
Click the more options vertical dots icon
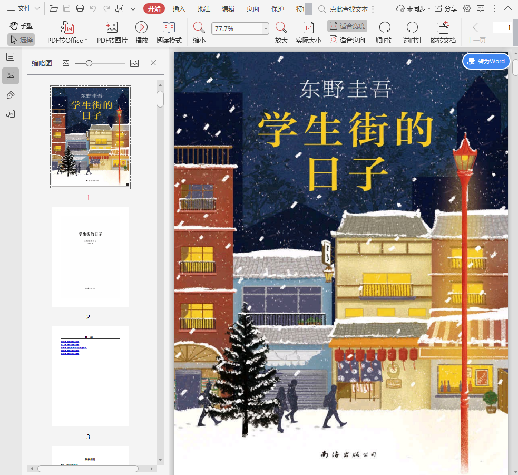click(x=494, y=8)
